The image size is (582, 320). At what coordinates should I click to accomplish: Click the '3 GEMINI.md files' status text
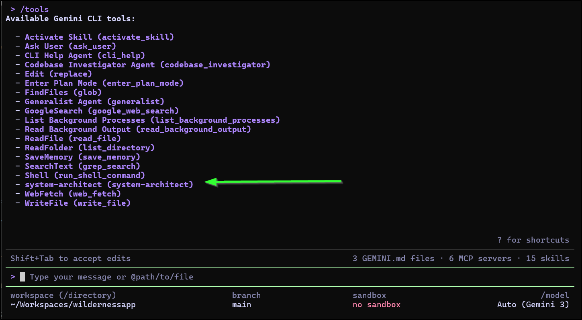[393, 258]
